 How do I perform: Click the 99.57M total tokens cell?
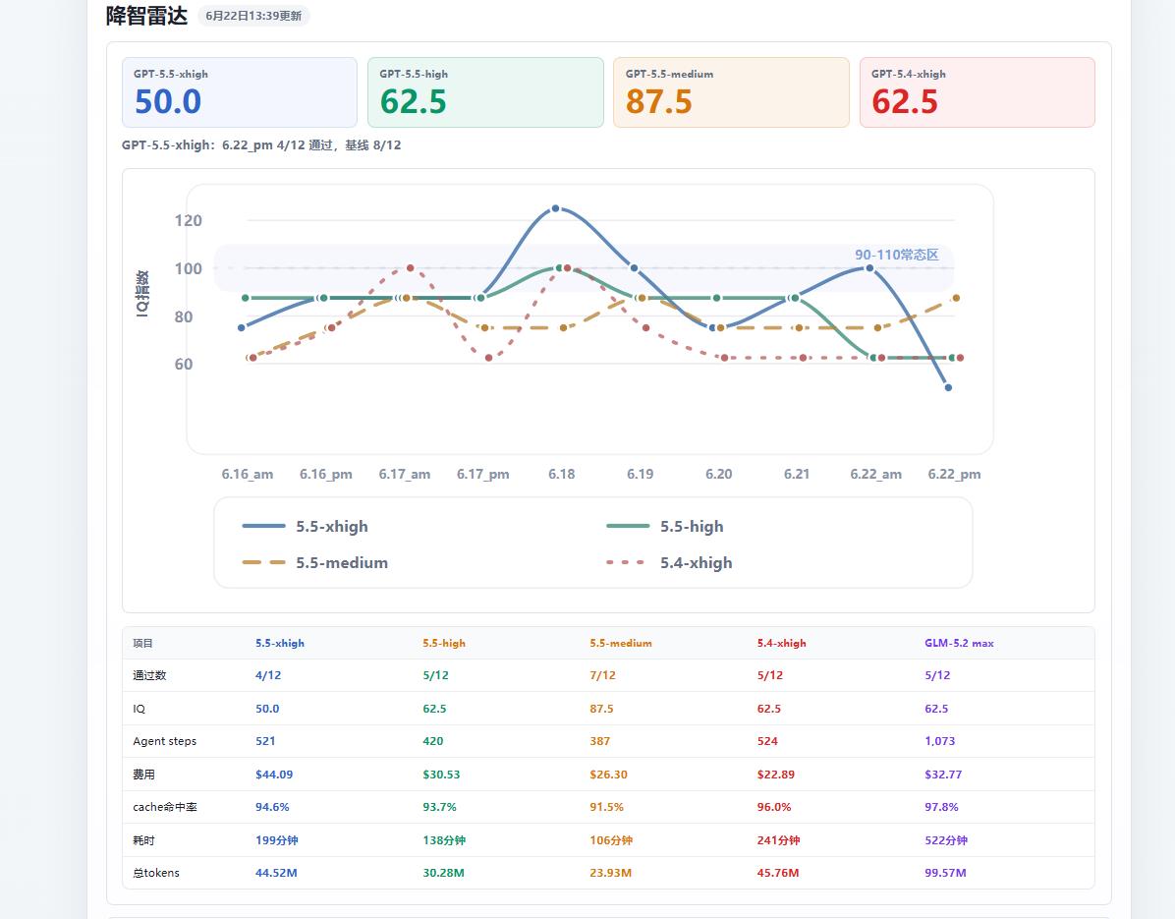[945, 873]
